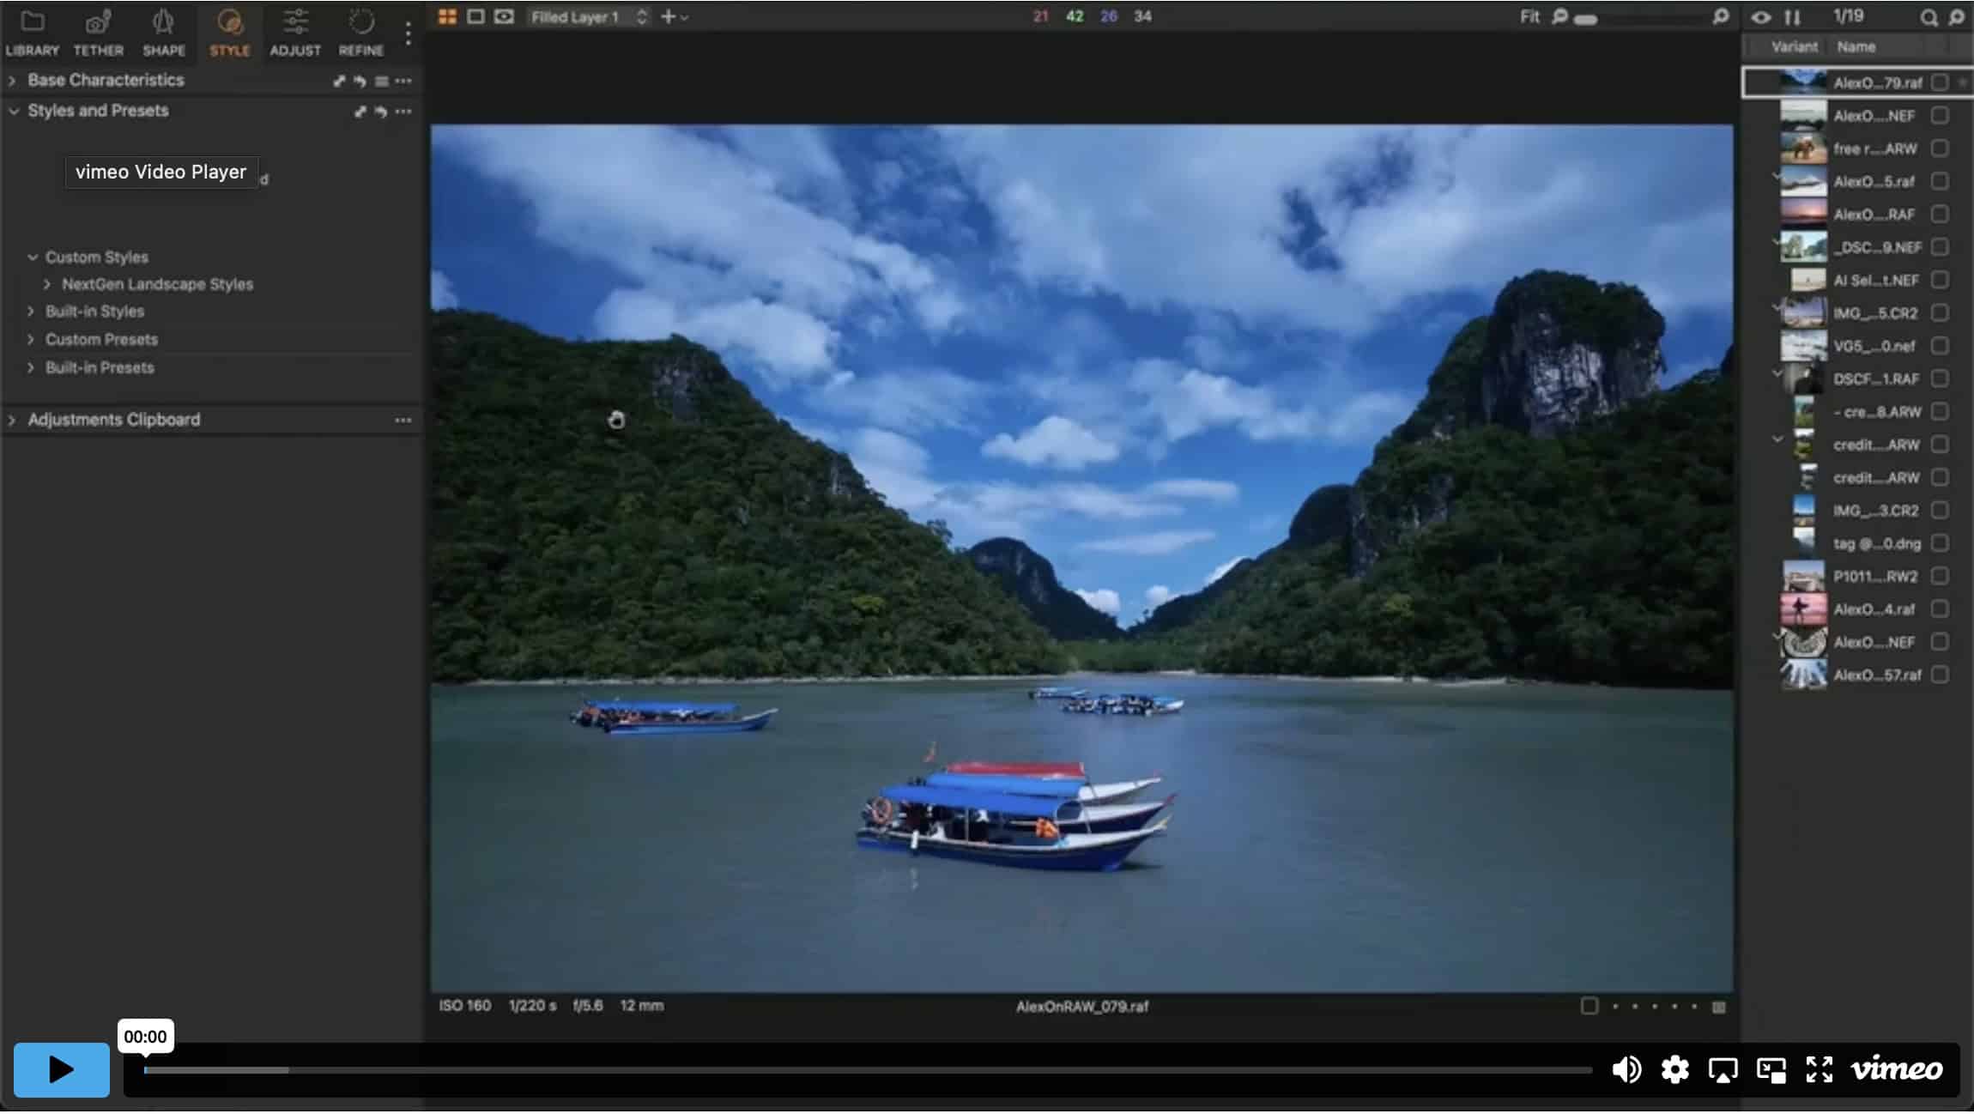Sort by the Variant column header
Viewport: 1974px width, 1114px height.
(x=1794, y=47)
